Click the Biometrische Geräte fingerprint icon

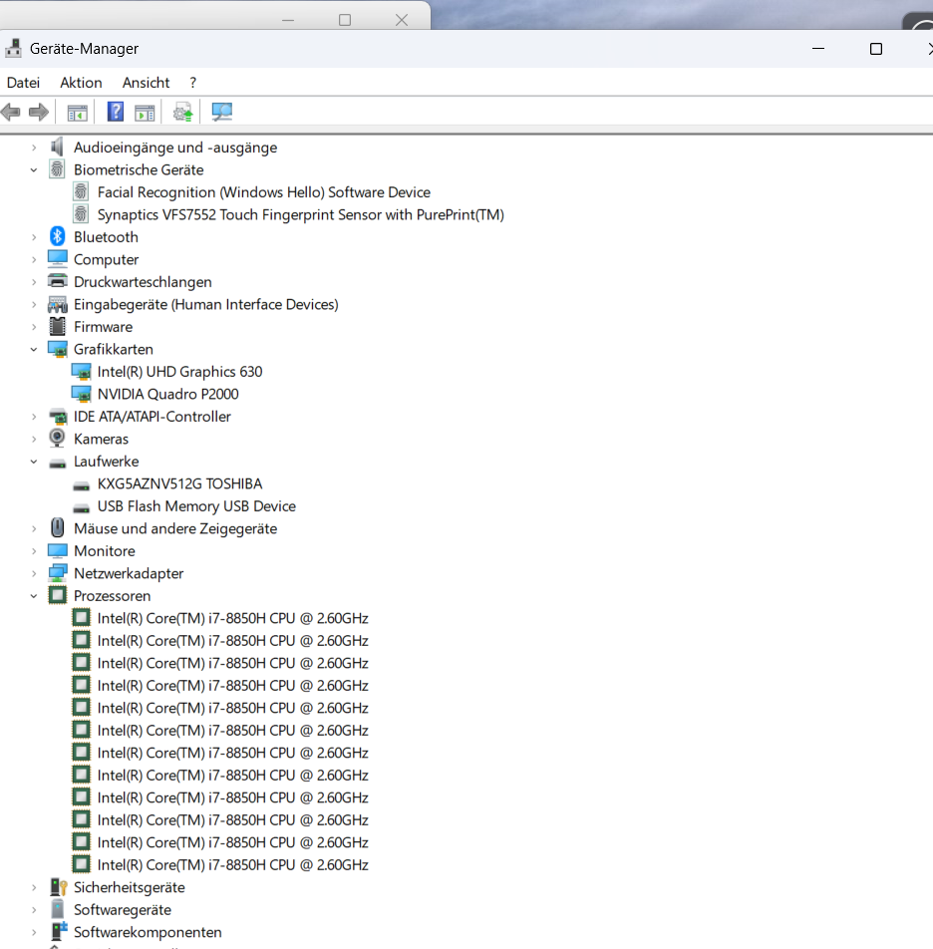point(57,169)
